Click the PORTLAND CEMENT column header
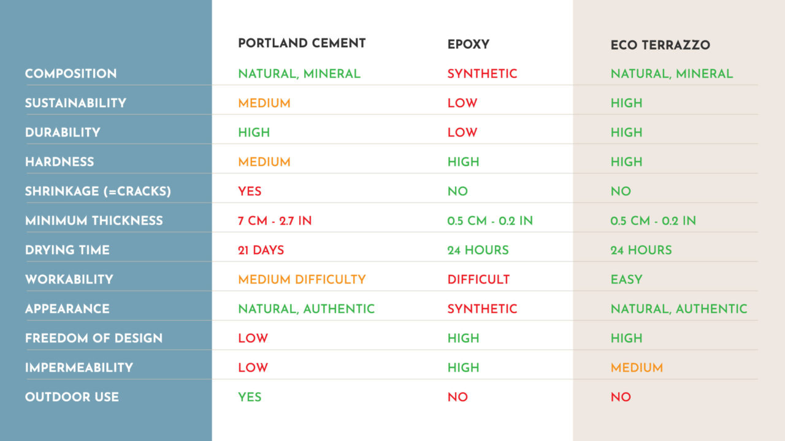The image size is (785, 441). pos(302,43)
